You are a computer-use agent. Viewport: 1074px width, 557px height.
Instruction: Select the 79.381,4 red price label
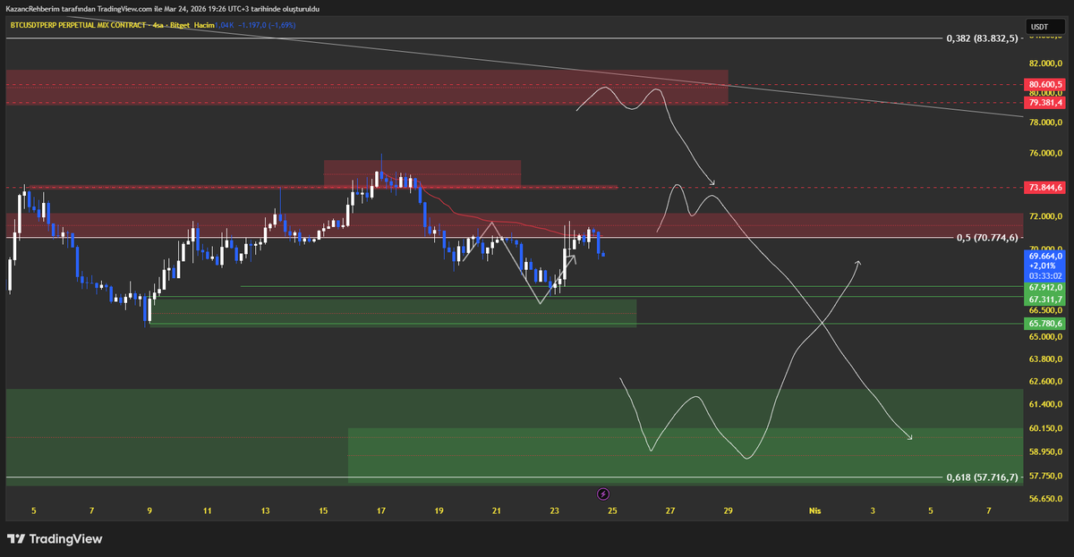click(x=1045, y=102)
